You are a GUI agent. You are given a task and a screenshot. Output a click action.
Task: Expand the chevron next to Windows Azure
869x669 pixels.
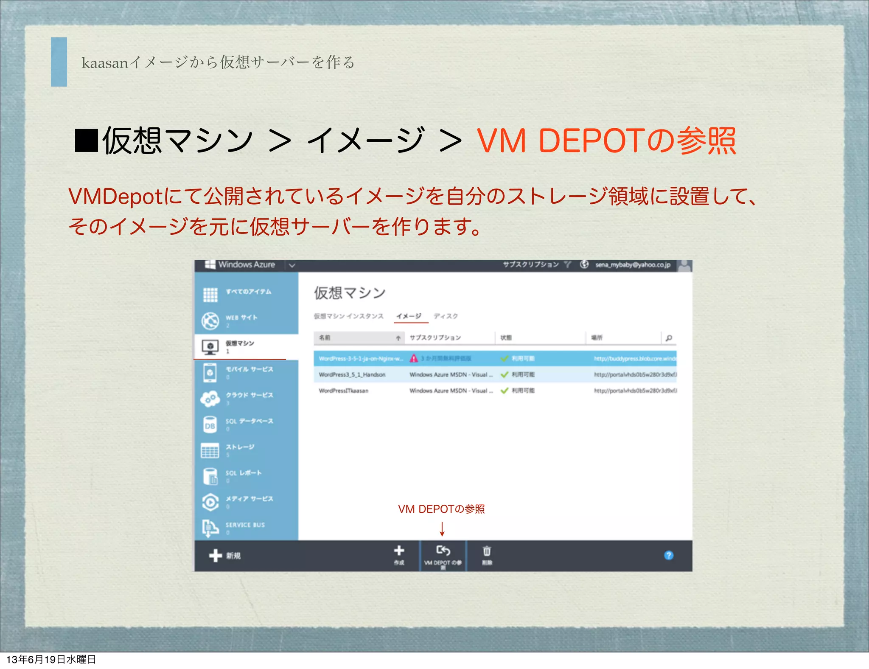(x=292, y=265)
